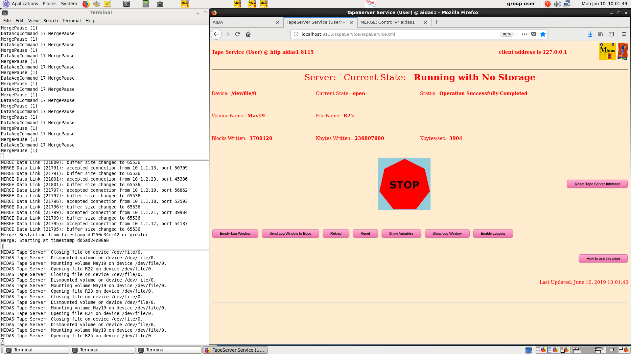Save page with the Pocket icon
This screenshot has height=354, width=631.
coord(534,34)
